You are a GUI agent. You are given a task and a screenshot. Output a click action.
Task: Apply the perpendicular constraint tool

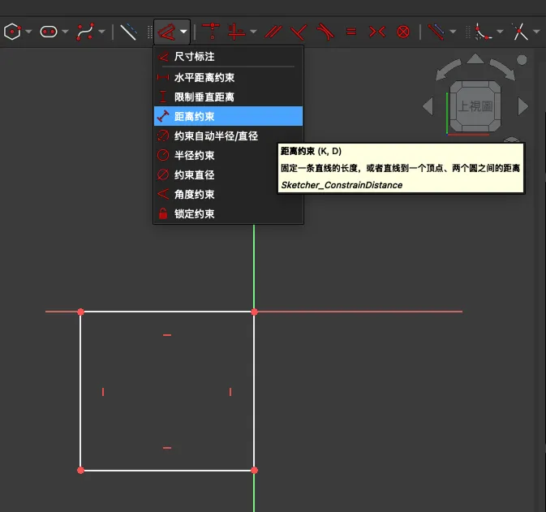[x=299, y=32]
